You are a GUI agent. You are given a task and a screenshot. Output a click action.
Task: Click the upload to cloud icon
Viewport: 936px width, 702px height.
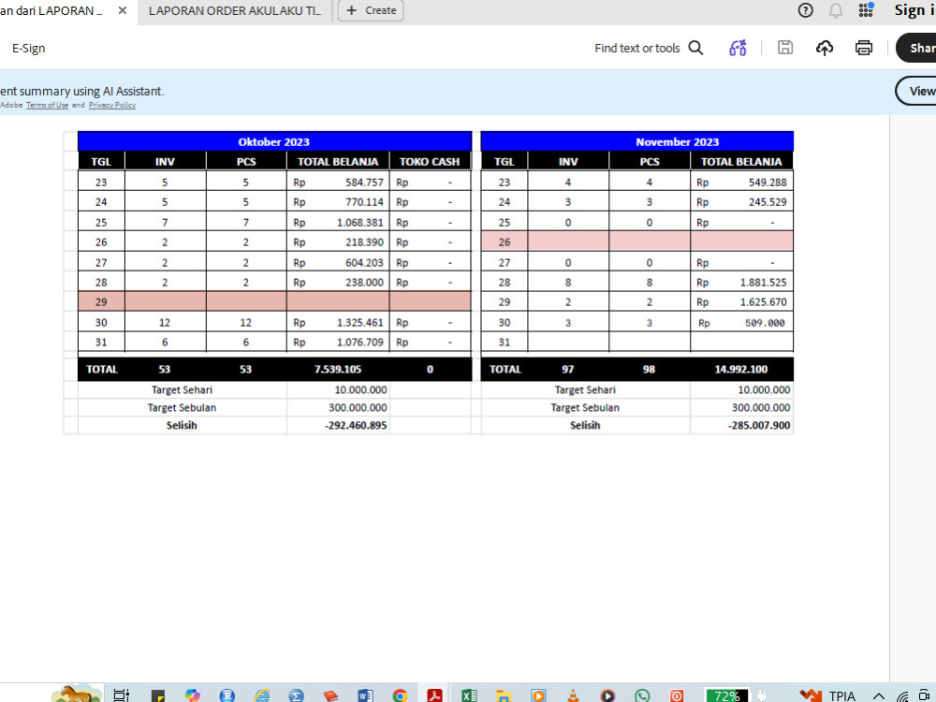pos(825,48)
